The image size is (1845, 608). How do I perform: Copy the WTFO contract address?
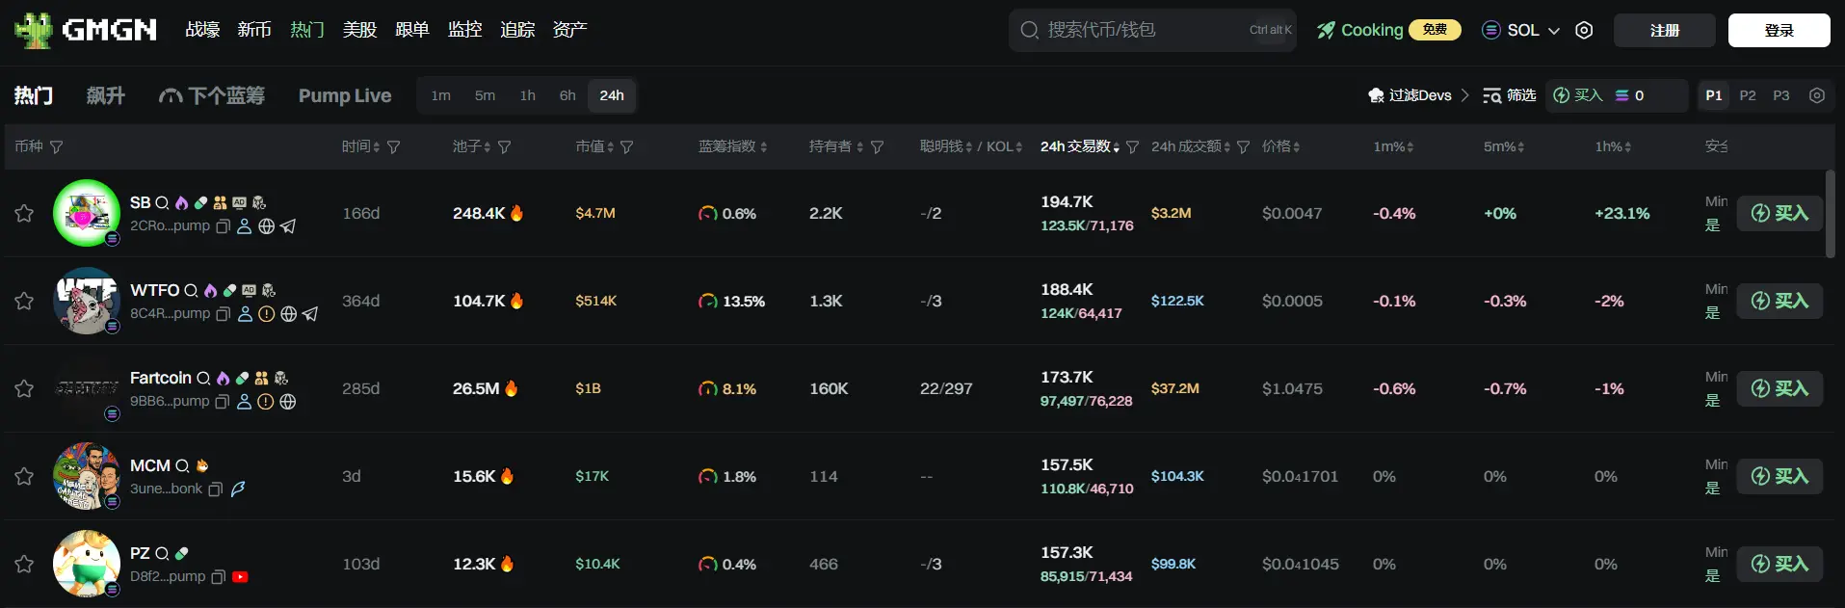tap(224, 314)
